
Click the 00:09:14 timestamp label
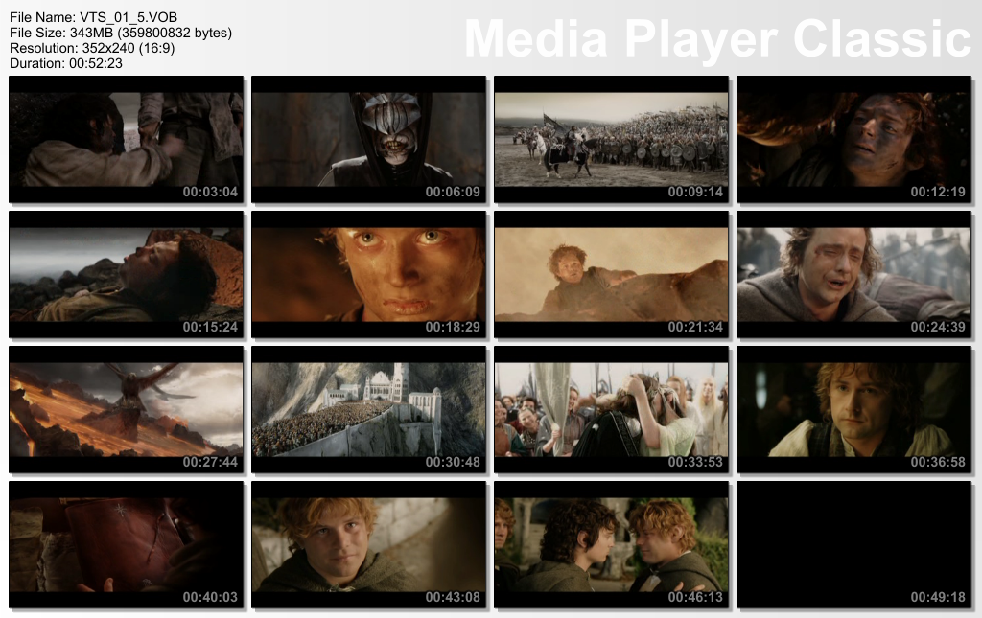[695, 192]
